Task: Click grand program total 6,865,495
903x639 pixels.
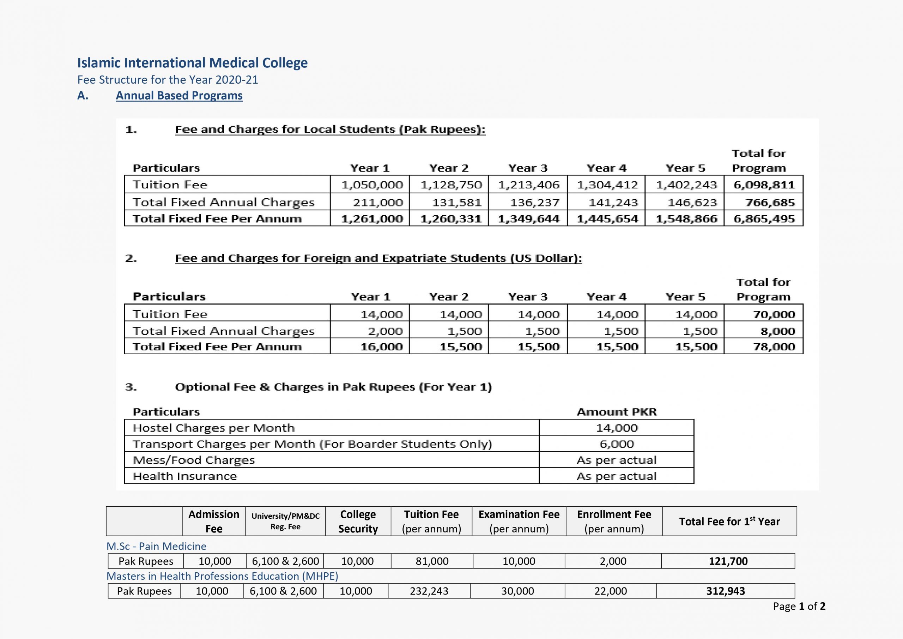Action: pyautogui.click(x=764, y=219)
